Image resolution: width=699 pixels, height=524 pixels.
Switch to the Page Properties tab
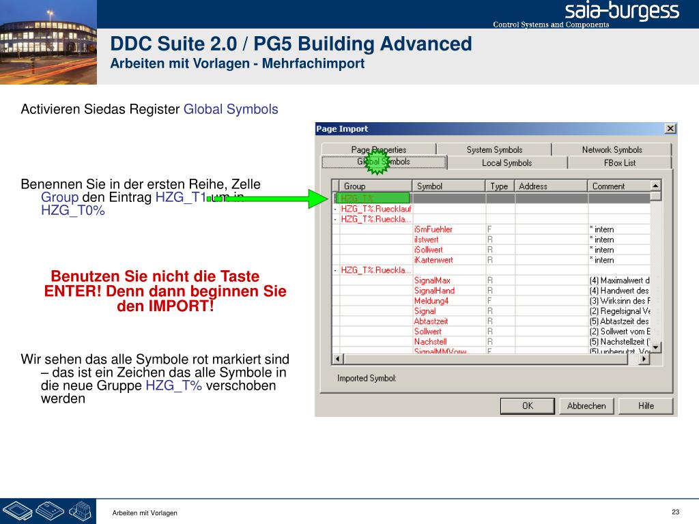(378, 149)
